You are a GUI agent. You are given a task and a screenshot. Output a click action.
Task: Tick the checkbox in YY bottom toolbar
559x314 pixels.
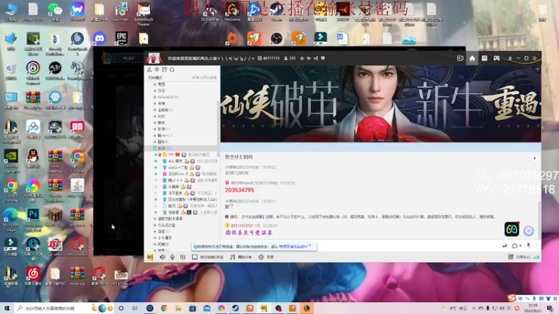click(195, 257)
